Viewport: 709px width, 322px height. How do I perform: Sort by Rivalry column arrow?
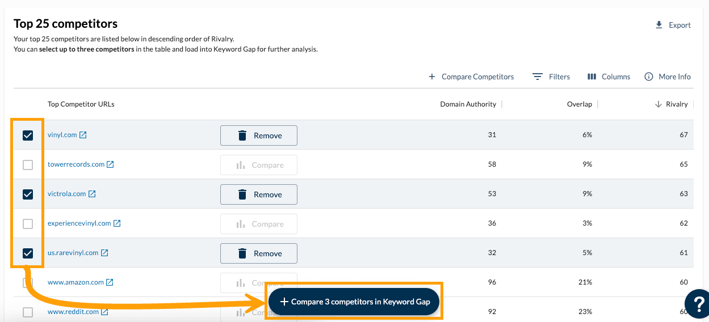pos(658,104)
